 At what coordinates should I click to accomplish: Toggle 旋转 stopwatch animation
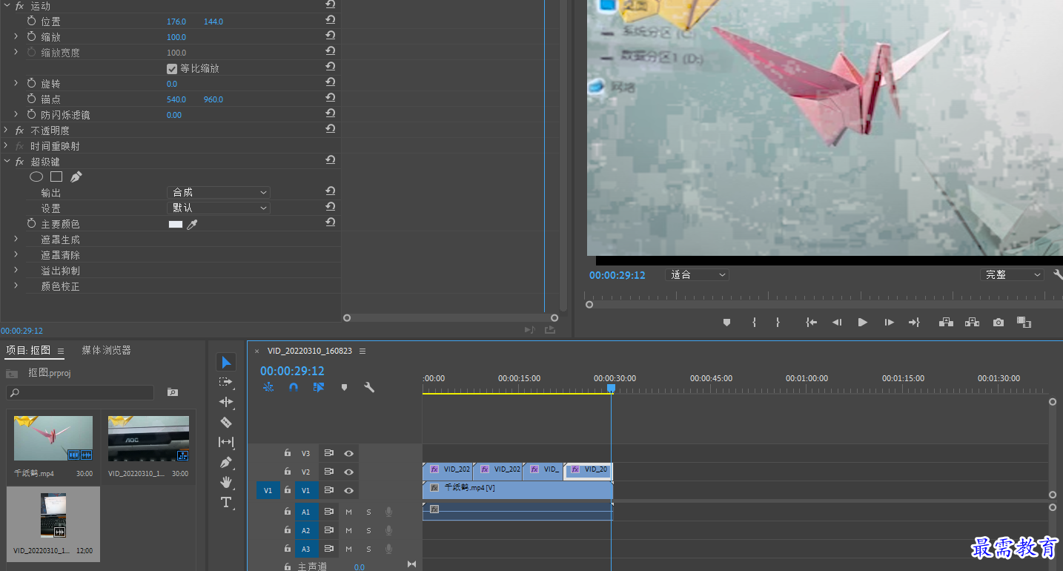coord(31,83)
